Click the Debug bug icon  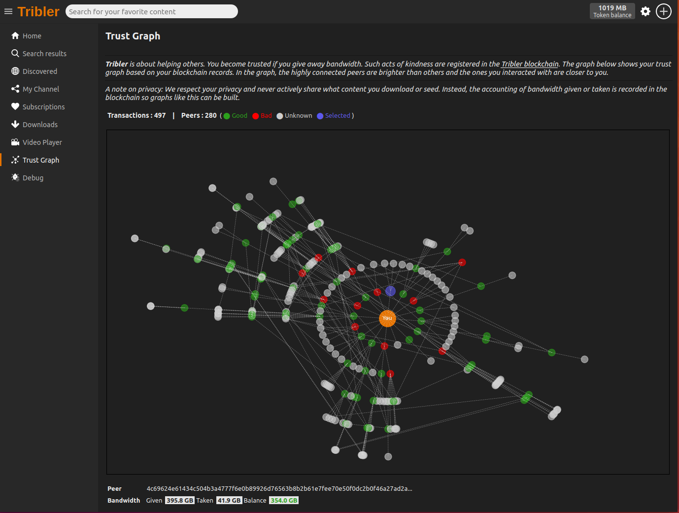[x=15, y=177]
